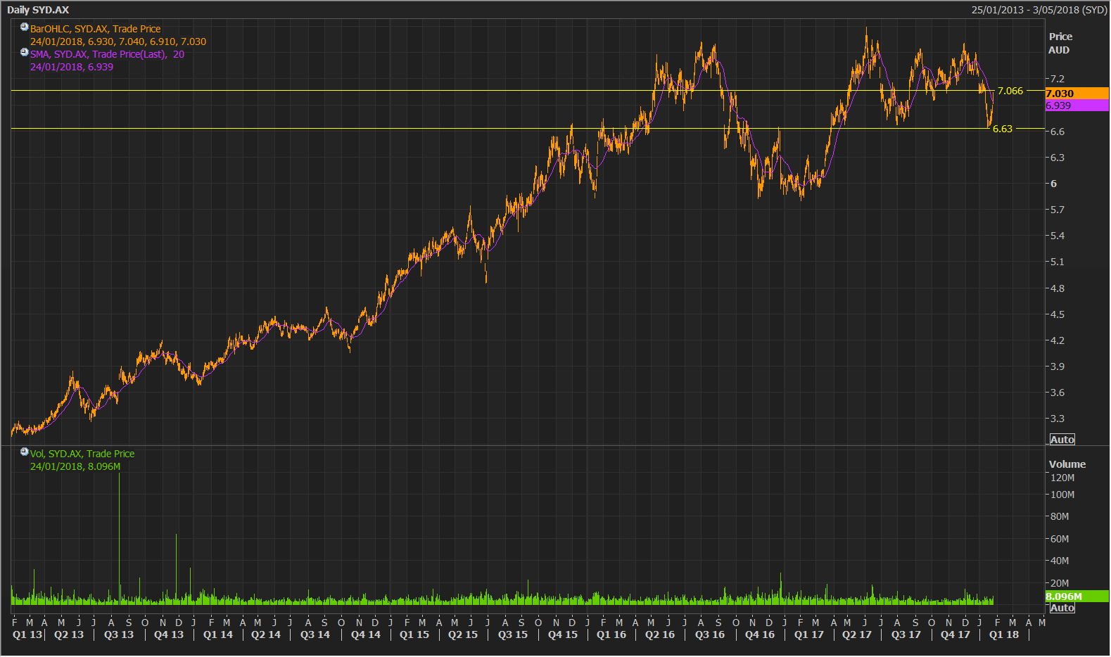The width and height of the screenshot is (1111, 657).
Task: Click the Q3 15 quarter label
Action: 513,634
